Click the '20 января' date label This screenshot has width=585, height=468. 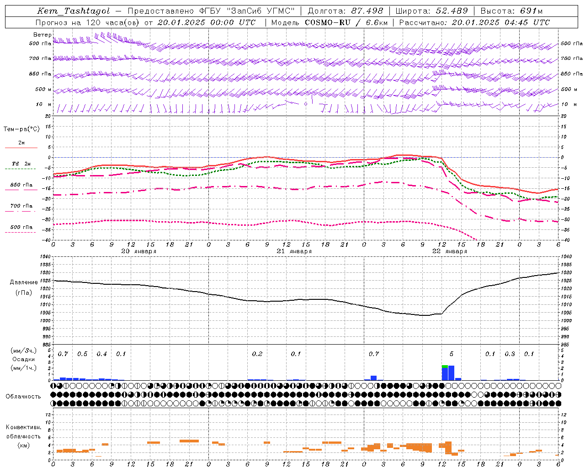pos(139,251)
